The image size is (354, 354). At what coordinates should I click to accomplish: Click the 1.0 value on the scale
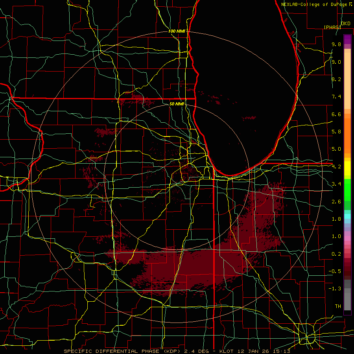(336, 236)
